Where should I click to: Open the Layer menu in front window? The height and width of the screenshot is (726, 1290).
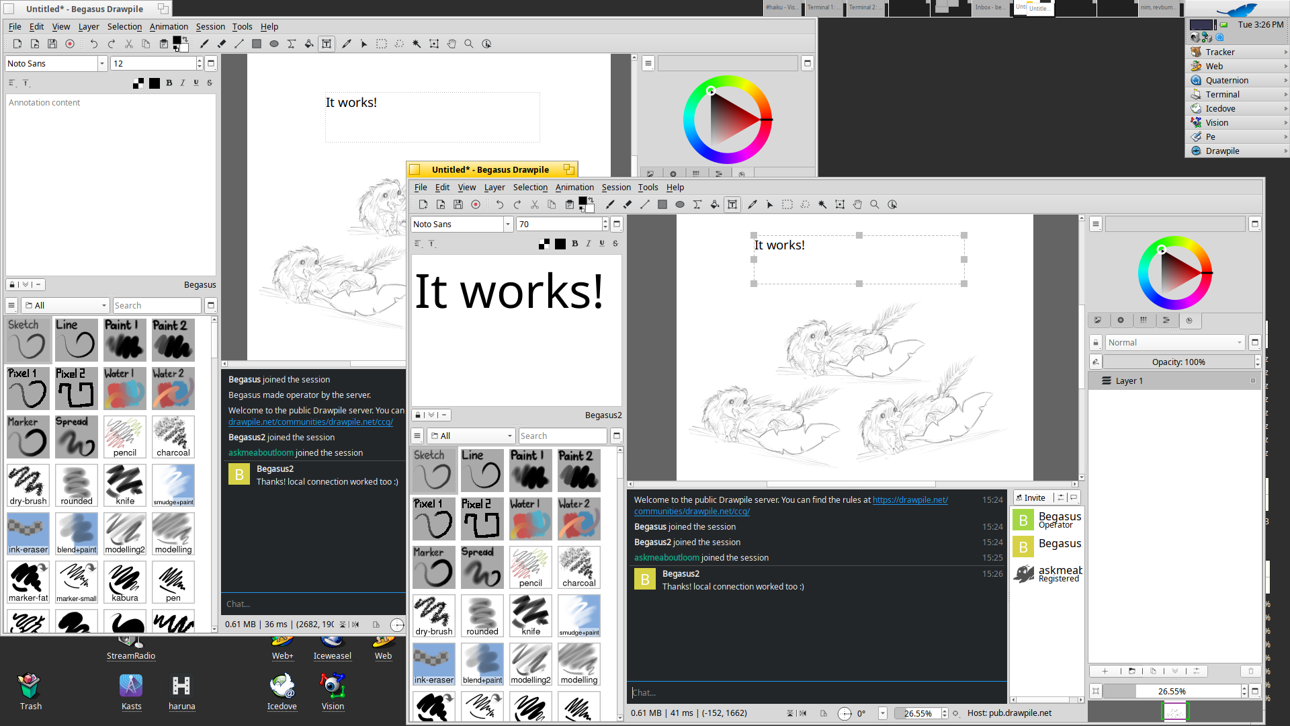494,188
